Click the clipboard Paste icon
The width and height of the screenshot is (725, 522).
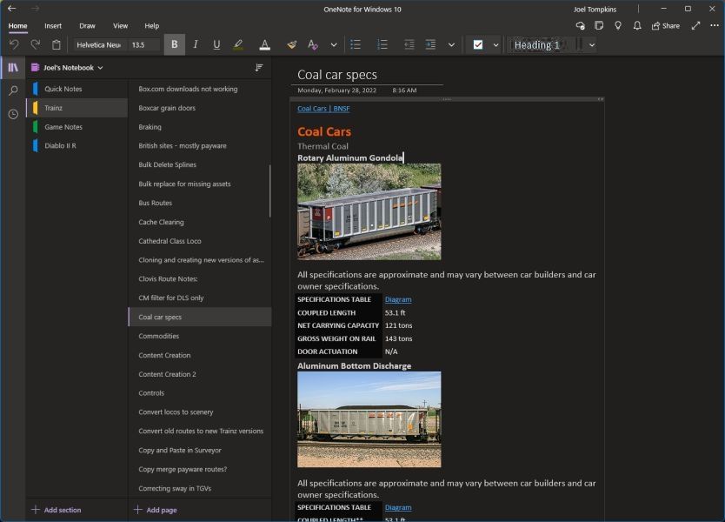coord(57,45)
